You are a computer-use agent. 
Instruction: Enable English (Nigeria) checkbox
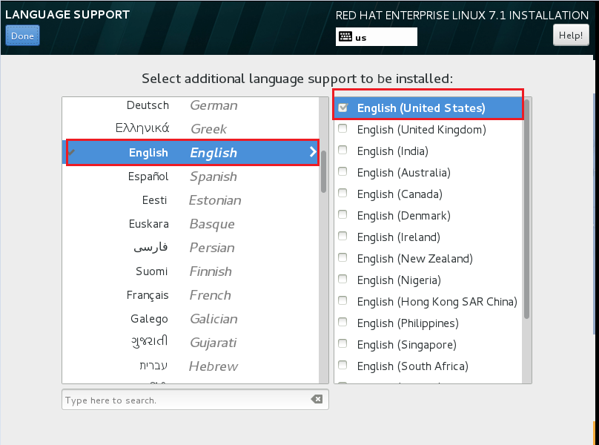click(x=342, y=280)
